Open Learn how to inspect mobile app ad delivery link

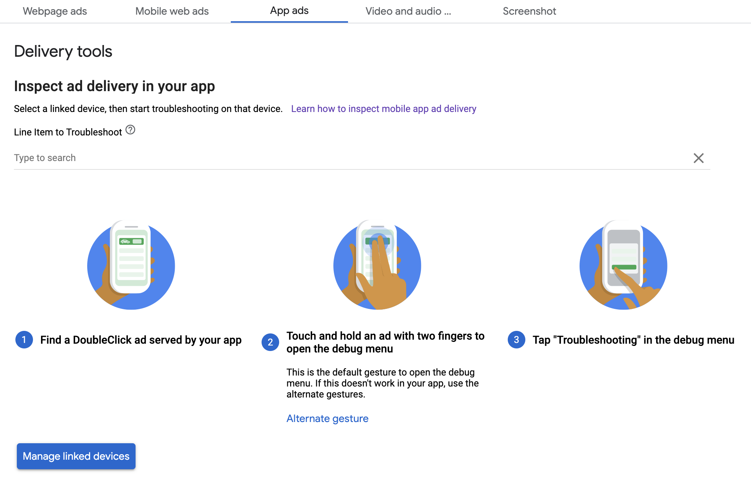click(384, 109)
